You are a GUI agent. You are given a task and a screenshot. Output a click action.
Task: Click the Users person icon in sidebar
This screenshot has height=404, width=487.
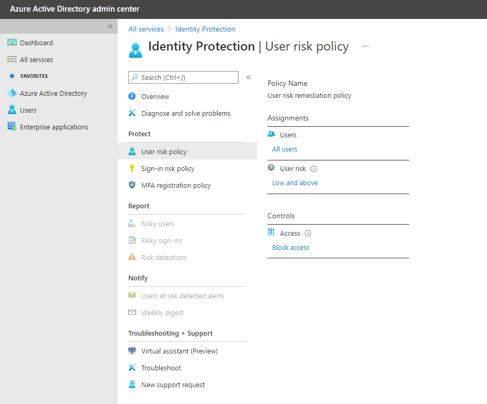[12, 109]
